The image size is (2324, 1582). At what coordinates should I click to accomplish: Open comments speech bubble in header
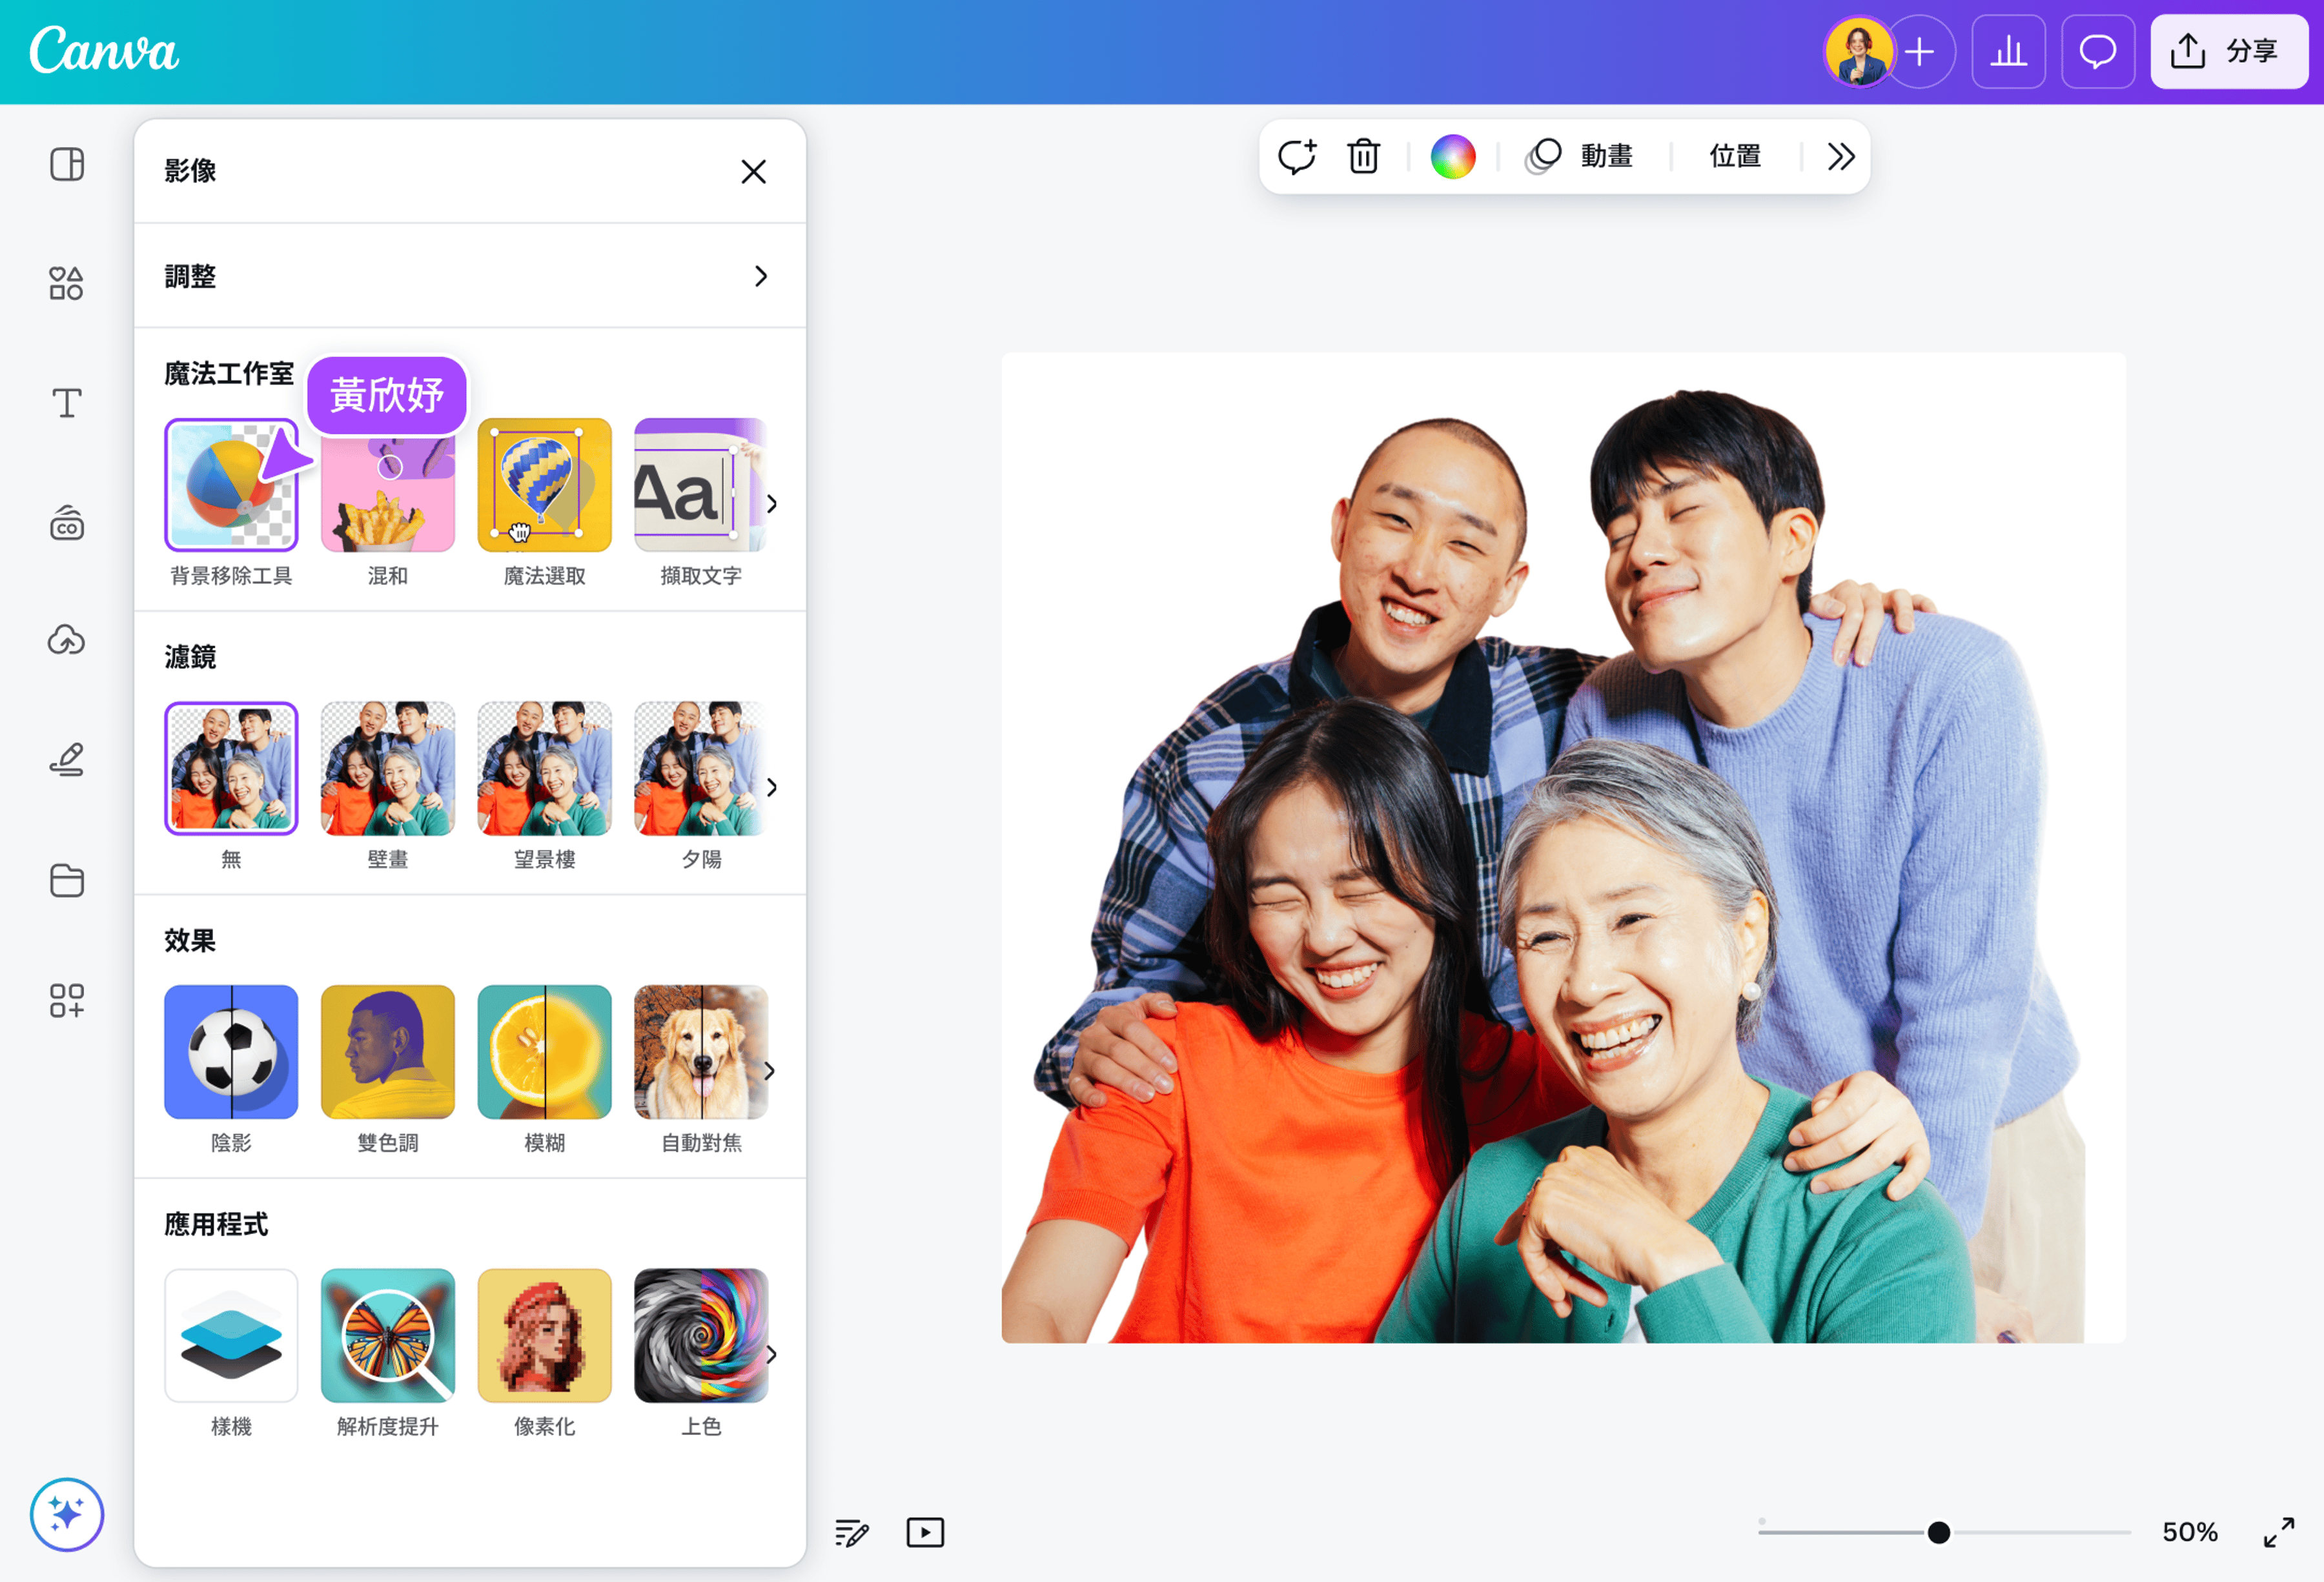[2098, 52]
